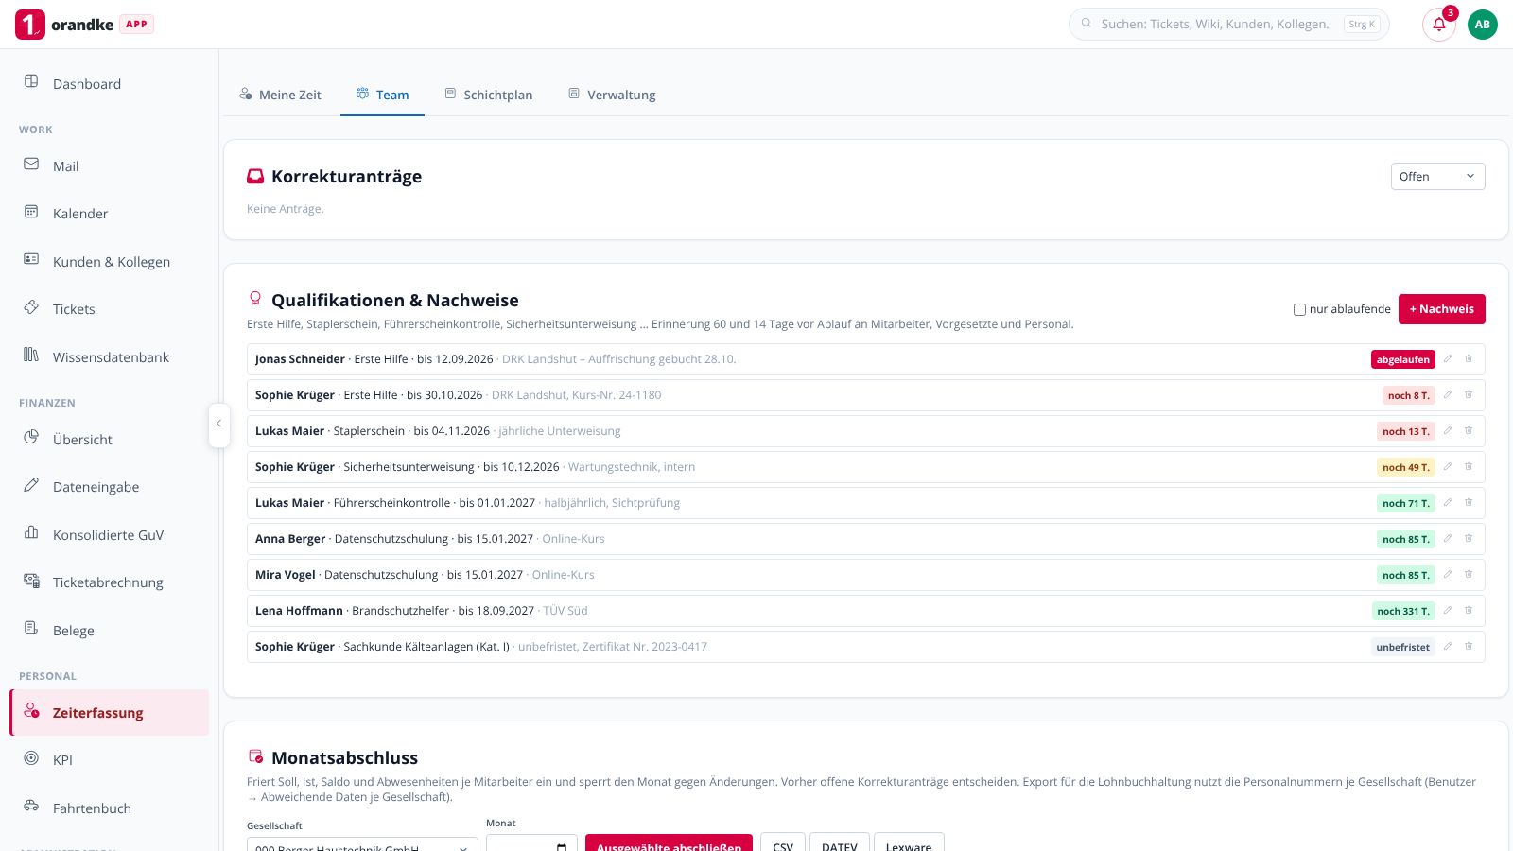Open the Wissensdatenbank
This screenshot has width=1513, height=851.
(x=110, y=356)
